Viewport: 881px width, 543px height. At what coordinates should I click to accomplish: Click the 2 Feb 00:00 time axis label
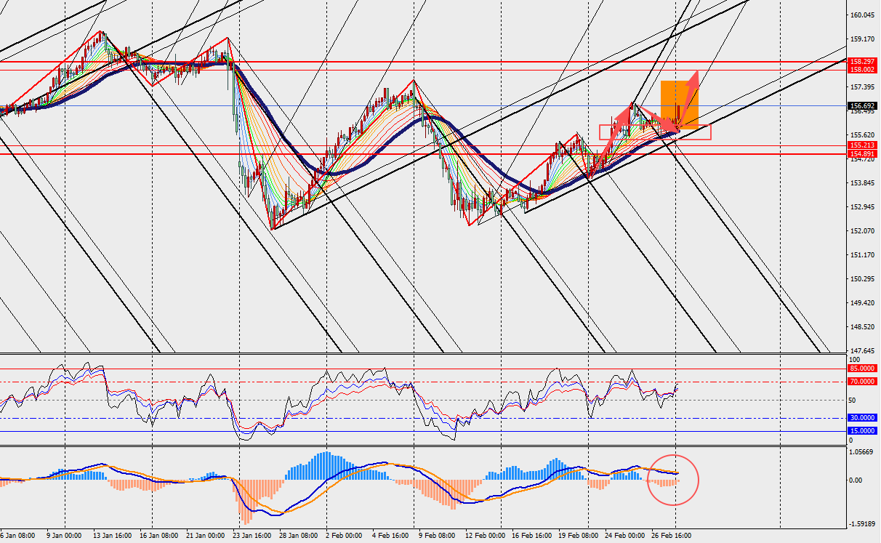click(x=343, y=536)
